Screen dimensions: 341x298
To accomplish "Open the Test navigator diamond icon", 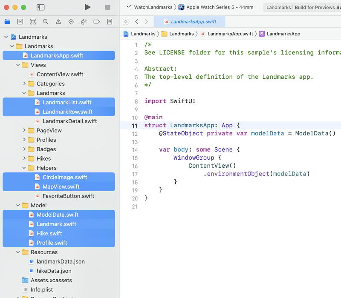I will tap(71, 22).
